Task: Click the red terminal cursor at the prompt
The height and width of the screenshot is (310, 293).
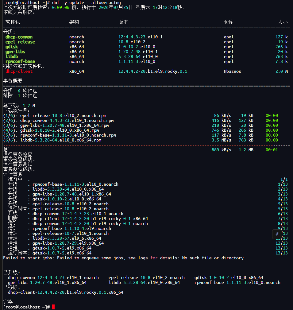Action: (x=53, y=307)
